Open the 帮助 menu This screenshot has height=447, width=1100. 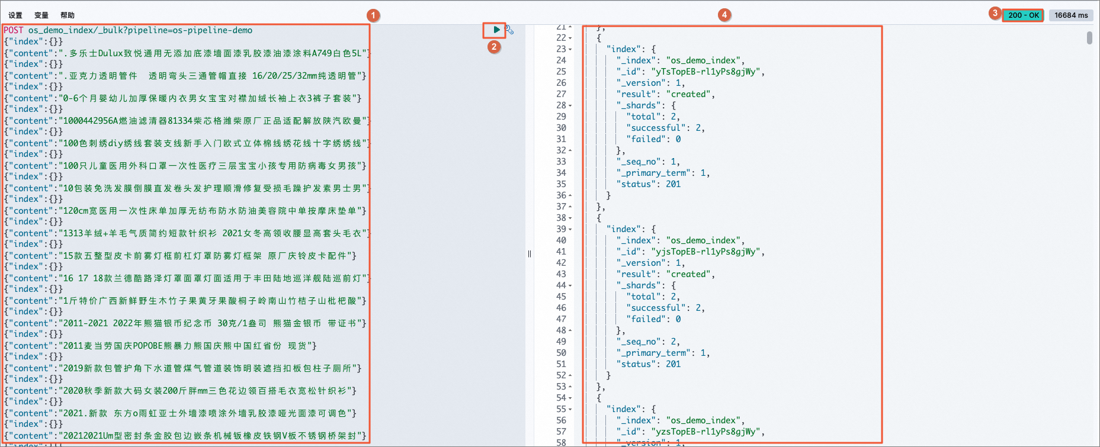click(x=68, y=15)
